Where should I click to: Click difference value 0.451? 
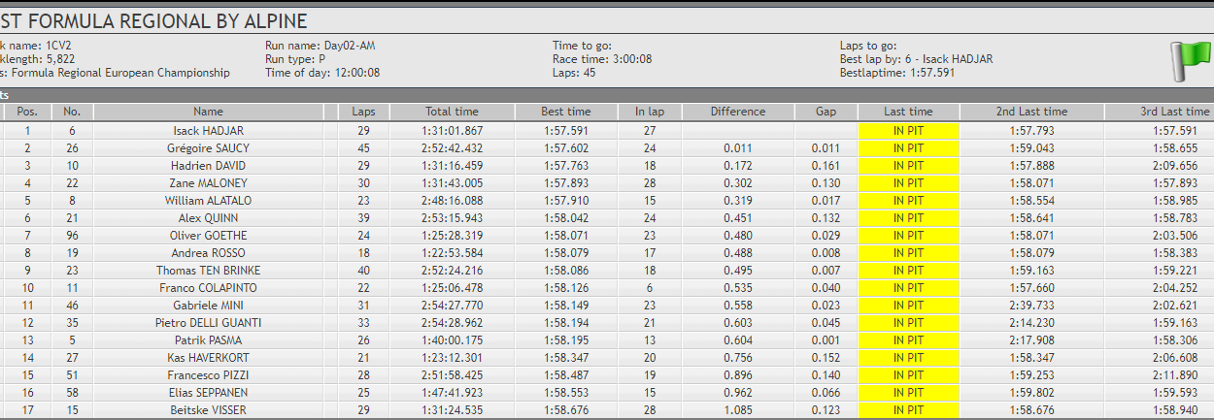tap(738, 218)
